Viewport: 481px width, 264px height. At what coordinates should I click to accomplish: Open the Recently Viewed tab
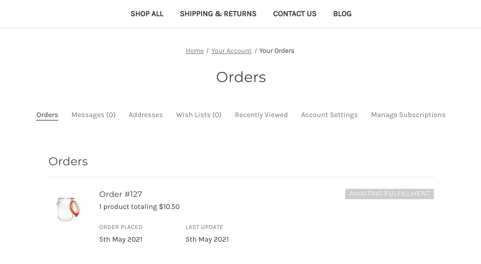(x=261, y=115)
